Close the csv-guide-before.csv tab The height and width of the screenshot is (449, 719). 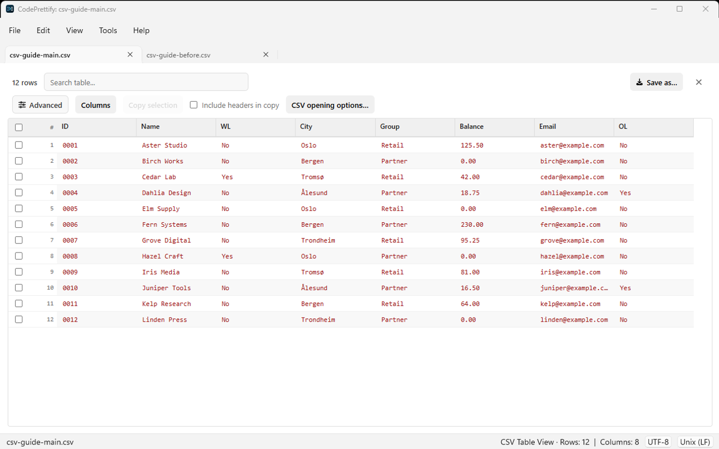tap(266, 54)
